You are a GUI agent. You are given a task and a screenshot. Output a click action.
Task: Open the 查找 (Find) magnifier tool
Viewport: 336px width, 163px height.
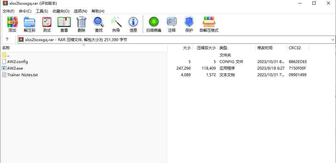pos(98,22)
